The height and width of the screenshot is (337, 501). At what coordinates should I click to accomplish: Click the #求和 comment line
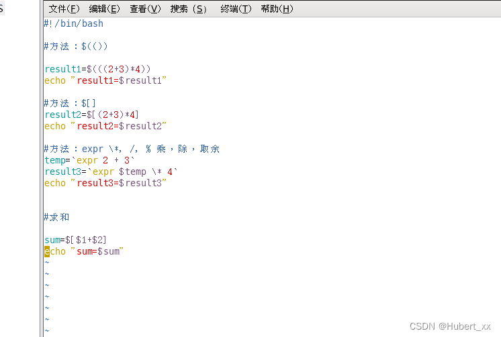[x=56, y=217]
